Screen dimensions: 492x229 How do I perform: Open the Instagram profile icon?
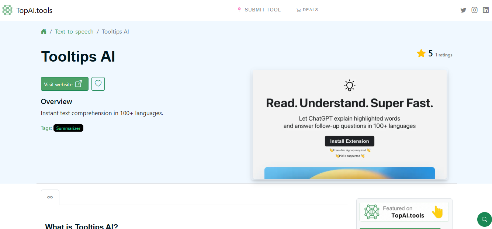pyautogui.click(x=475, y=10)
